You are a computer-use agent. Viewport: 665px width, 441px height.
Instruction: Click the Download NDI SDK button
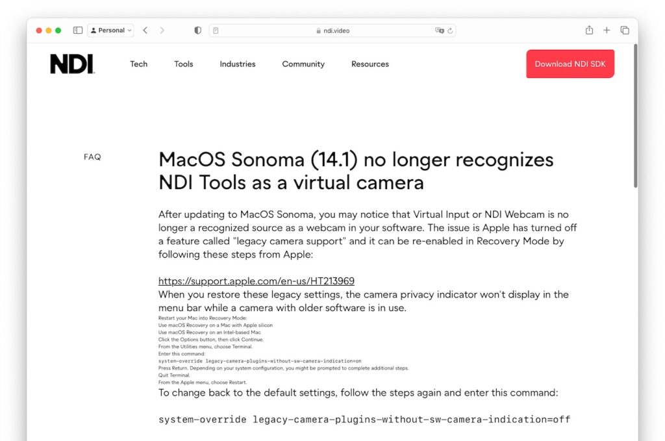pos(570,64)
